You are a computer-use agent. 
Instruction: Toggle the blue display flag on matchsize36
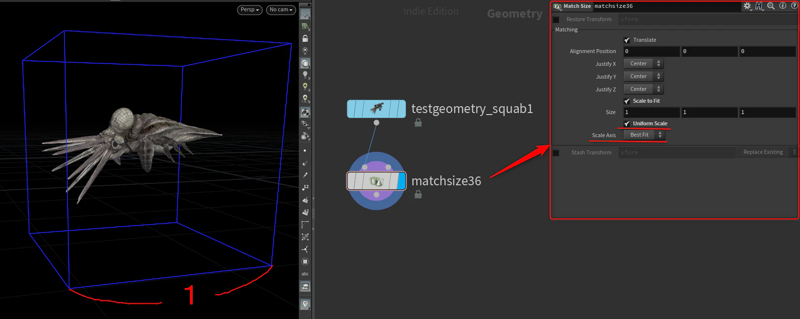(401, 181)
